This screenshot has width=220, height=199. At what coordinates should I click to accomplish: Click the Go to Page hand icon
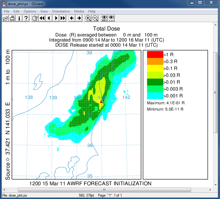(35, 18)
